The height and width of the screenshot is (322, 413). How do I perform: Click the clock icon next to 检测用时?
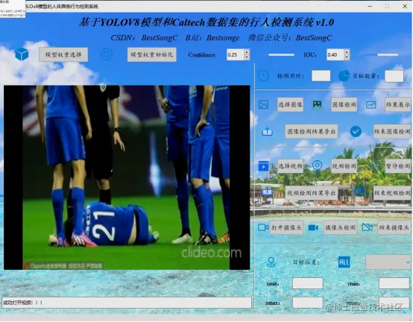(x=263, y=76)
